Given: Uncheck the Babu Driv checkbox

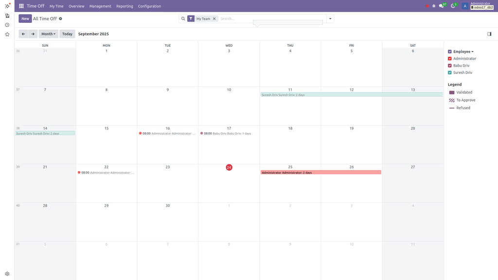Looking at the screenshot, I should pos(450,66).
